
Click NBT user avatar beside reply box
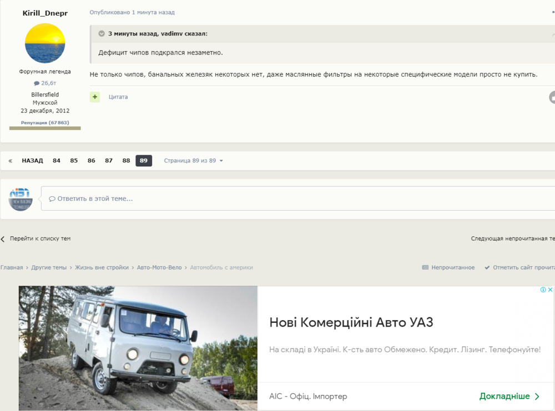[21, 200]
